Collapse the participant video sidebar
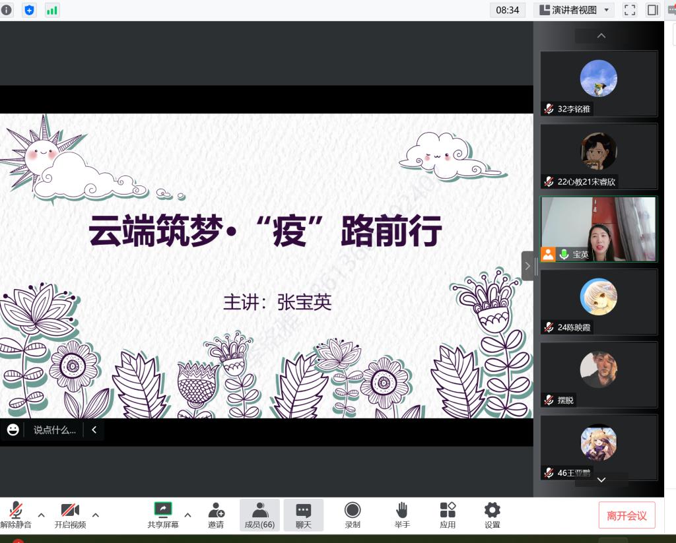 [x=527, y=266]
